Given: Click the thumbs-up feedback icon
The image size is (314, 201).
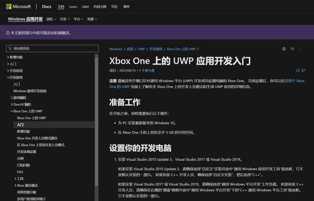Looking at the screenshot, I should point(297,70).
